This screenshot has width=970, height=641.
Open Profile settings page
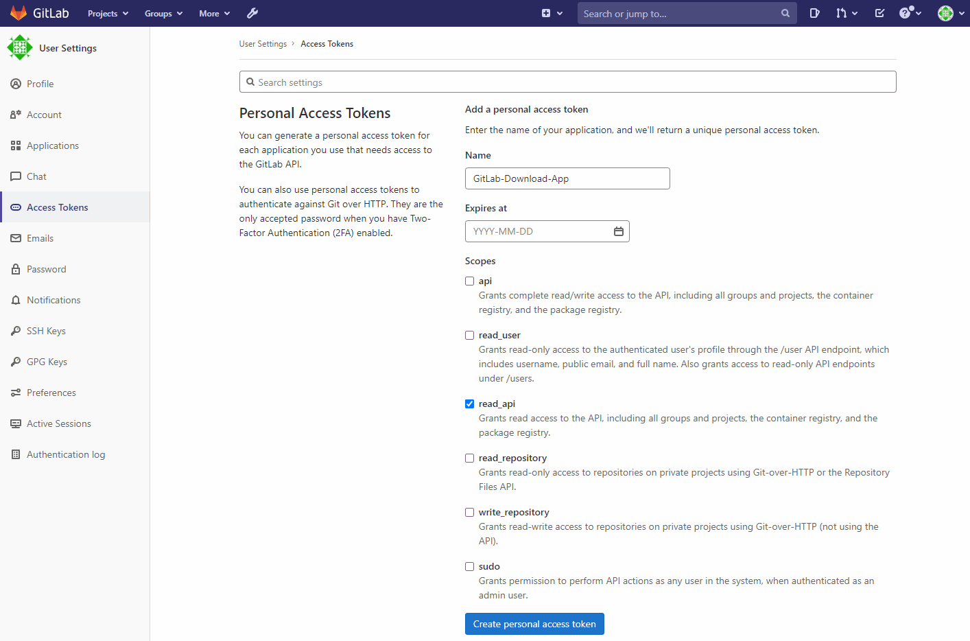point(75,84)
